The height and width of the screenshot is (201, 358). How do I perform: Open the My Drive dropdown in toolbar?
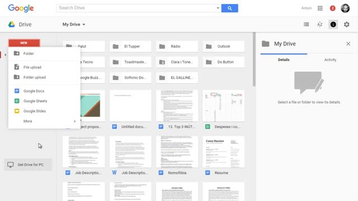click(74, 24)
